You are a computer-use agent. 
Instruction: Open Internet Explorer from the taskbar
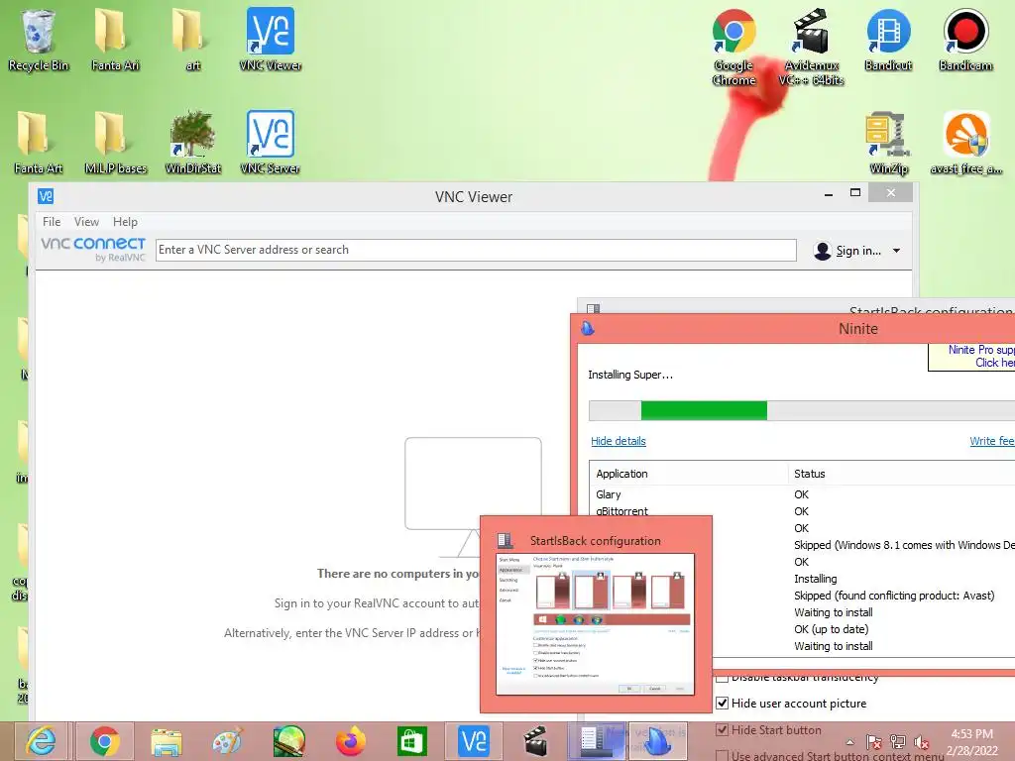[x=40, y=741]
